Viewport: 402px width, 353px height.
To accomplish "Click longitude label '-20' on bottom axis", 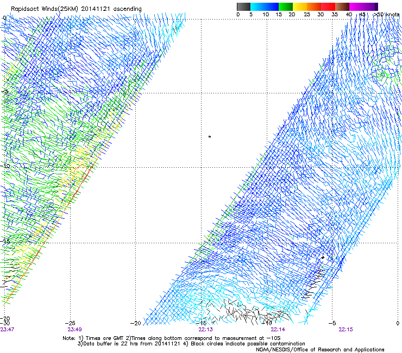I will [x=136, y=323].
